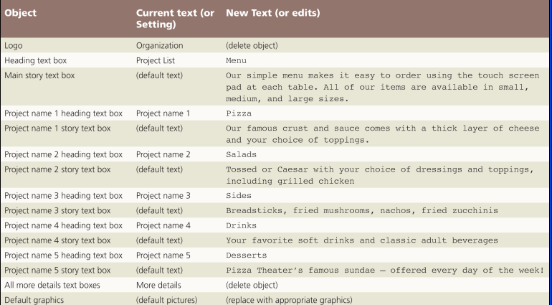Click the 'Current text (or Setting)' column header
This screenshot has height=305, width=552.
(175, 19)
